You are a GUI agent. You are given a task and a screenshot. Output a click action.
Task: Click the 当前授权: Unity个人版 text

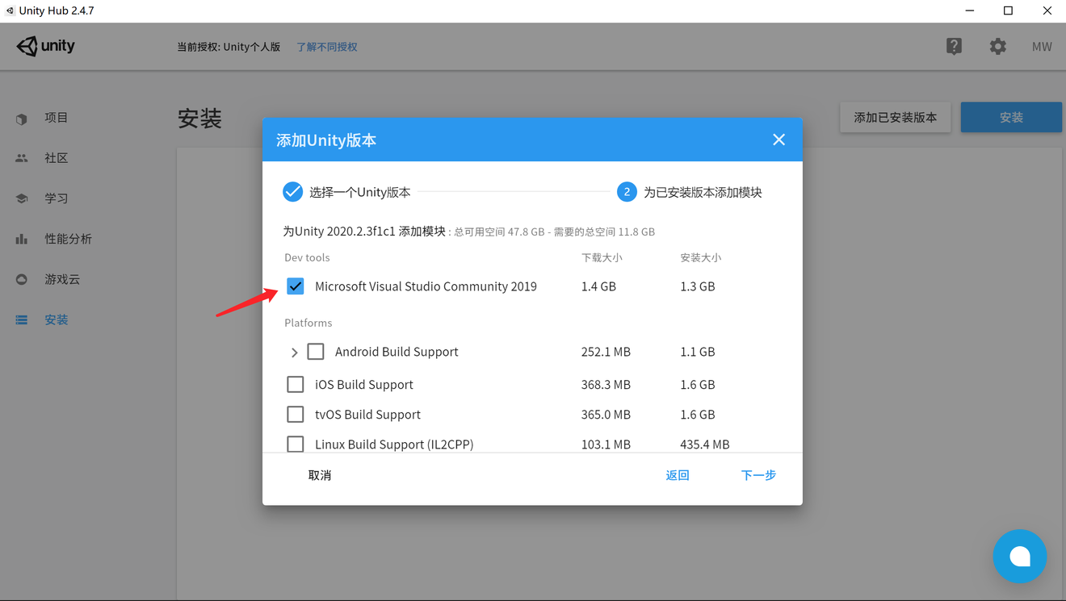(229, 47)
